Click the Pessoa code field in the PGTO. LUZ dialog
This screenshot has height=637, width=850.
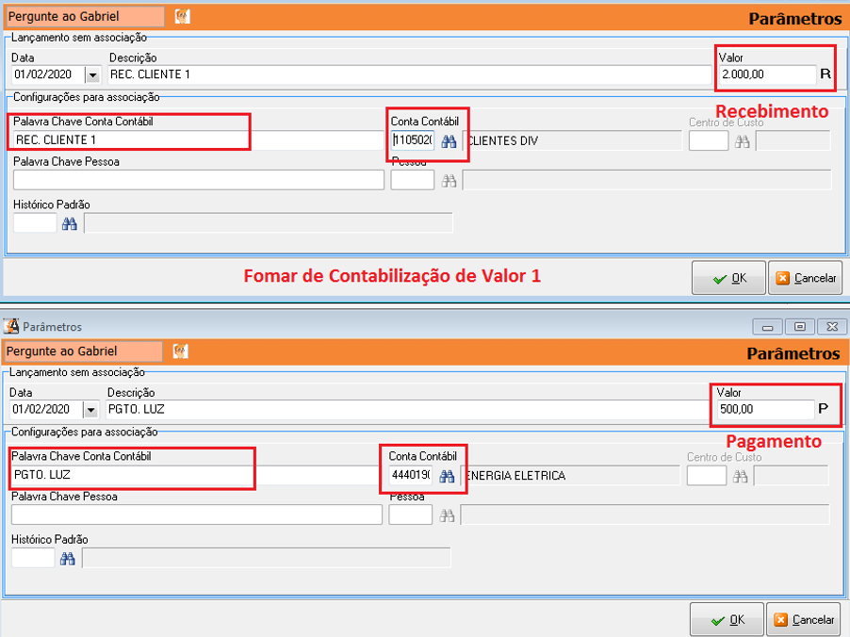[x=410, y=514]
